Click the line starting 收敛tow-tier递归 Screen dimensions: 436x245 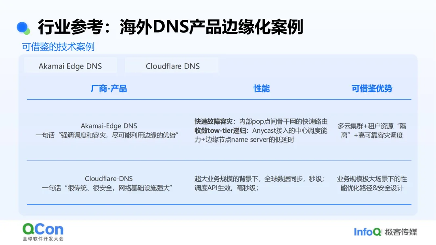click(x=261, y=130)
